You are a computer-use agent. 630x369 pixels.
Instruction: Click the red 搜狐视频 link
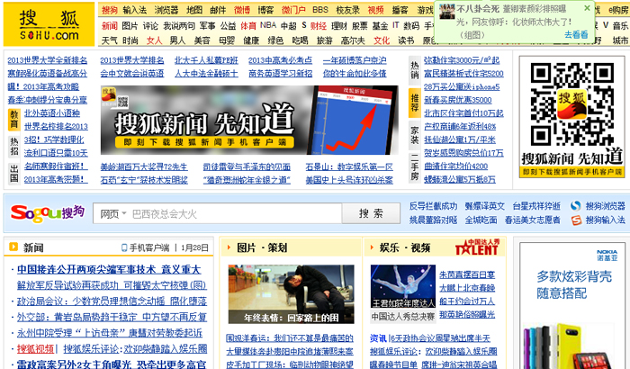(x=35, y=348)
